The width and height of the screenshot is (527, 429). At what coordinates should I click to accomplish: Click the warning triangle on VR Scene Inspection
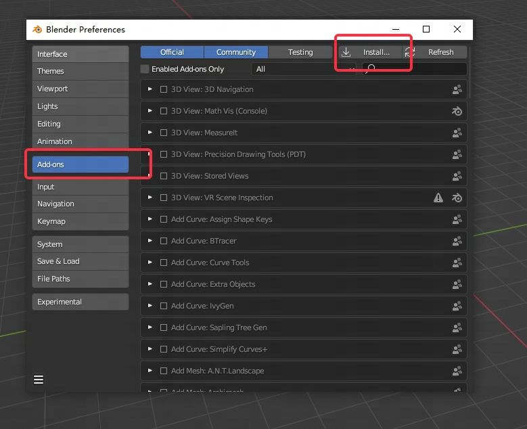coord(438,198)
